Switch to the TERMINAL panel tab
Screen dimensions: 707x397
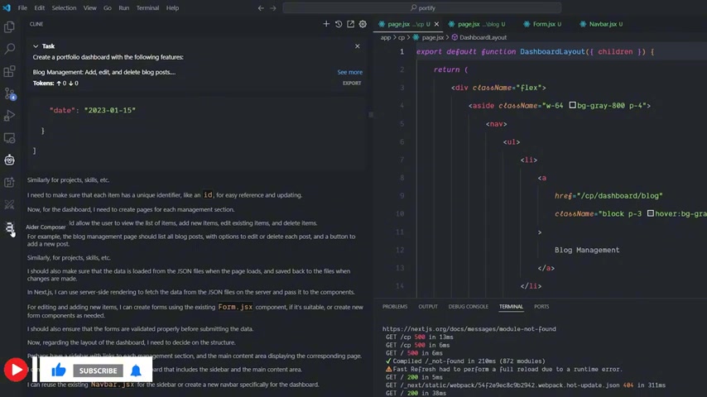coord(511,306)
